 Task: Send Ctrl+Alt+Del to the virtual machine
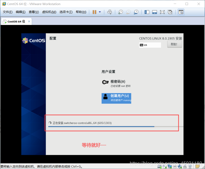pos(110,12)
